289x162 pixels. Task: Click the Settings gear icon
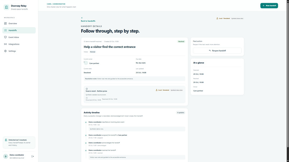[x=5, y=51]
